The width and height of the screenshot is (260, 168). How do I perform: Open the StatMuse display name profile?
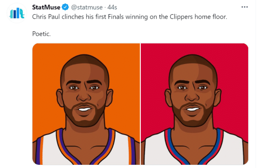pos(46,7)
